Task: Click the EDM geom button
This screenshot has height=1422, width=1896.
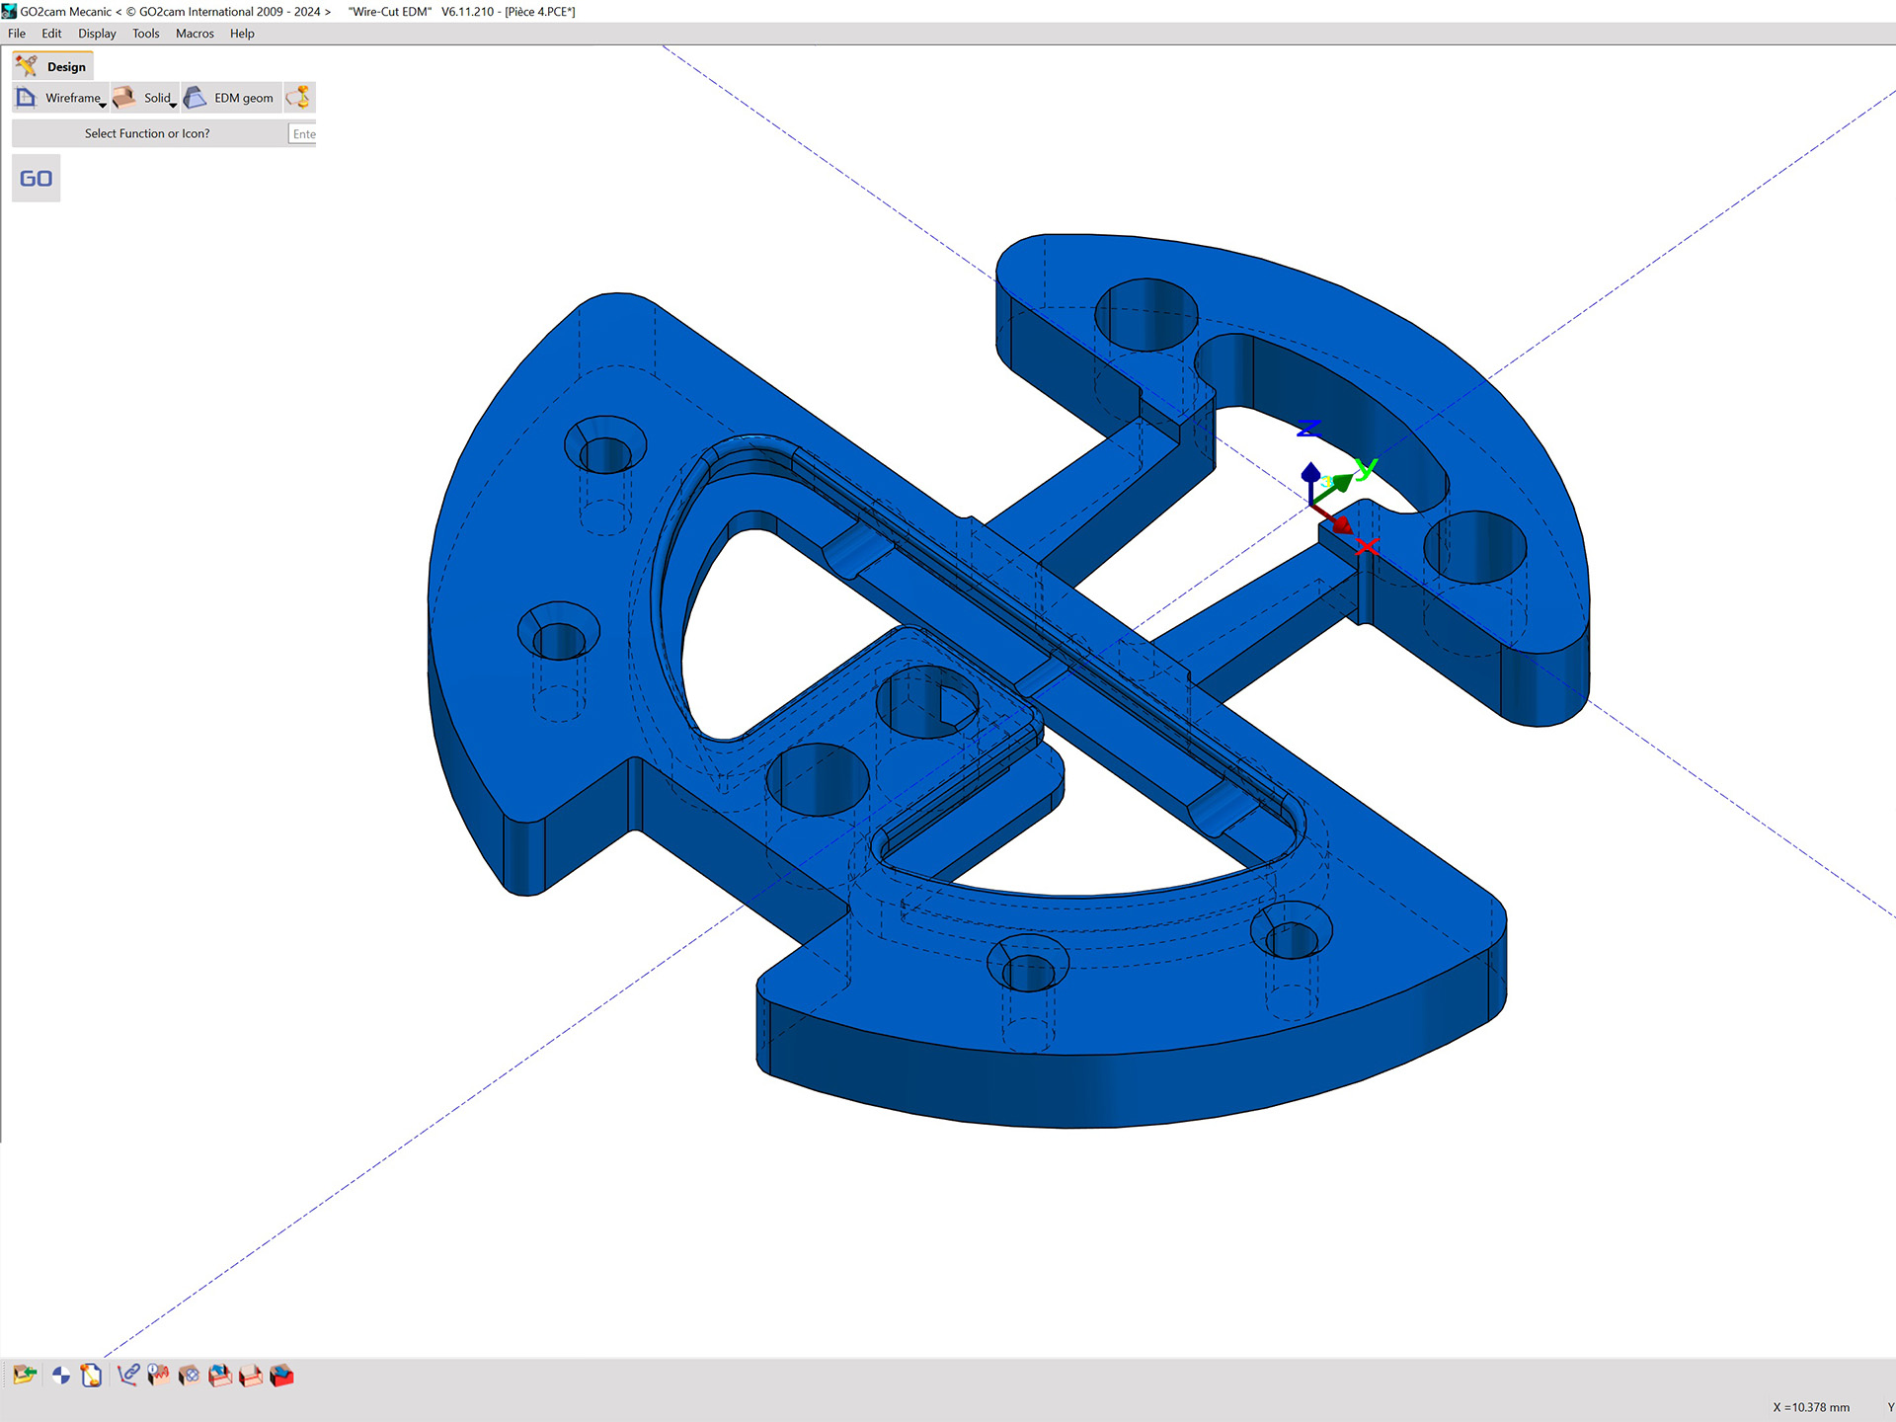Action: (231, 98)
